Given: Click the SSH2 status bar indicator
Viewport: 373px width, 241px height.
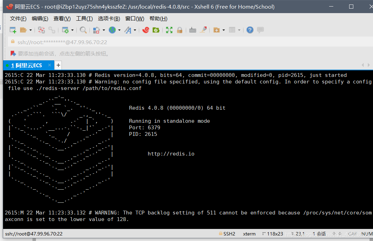Looking at the screenshot, I should tap(227, 234).
